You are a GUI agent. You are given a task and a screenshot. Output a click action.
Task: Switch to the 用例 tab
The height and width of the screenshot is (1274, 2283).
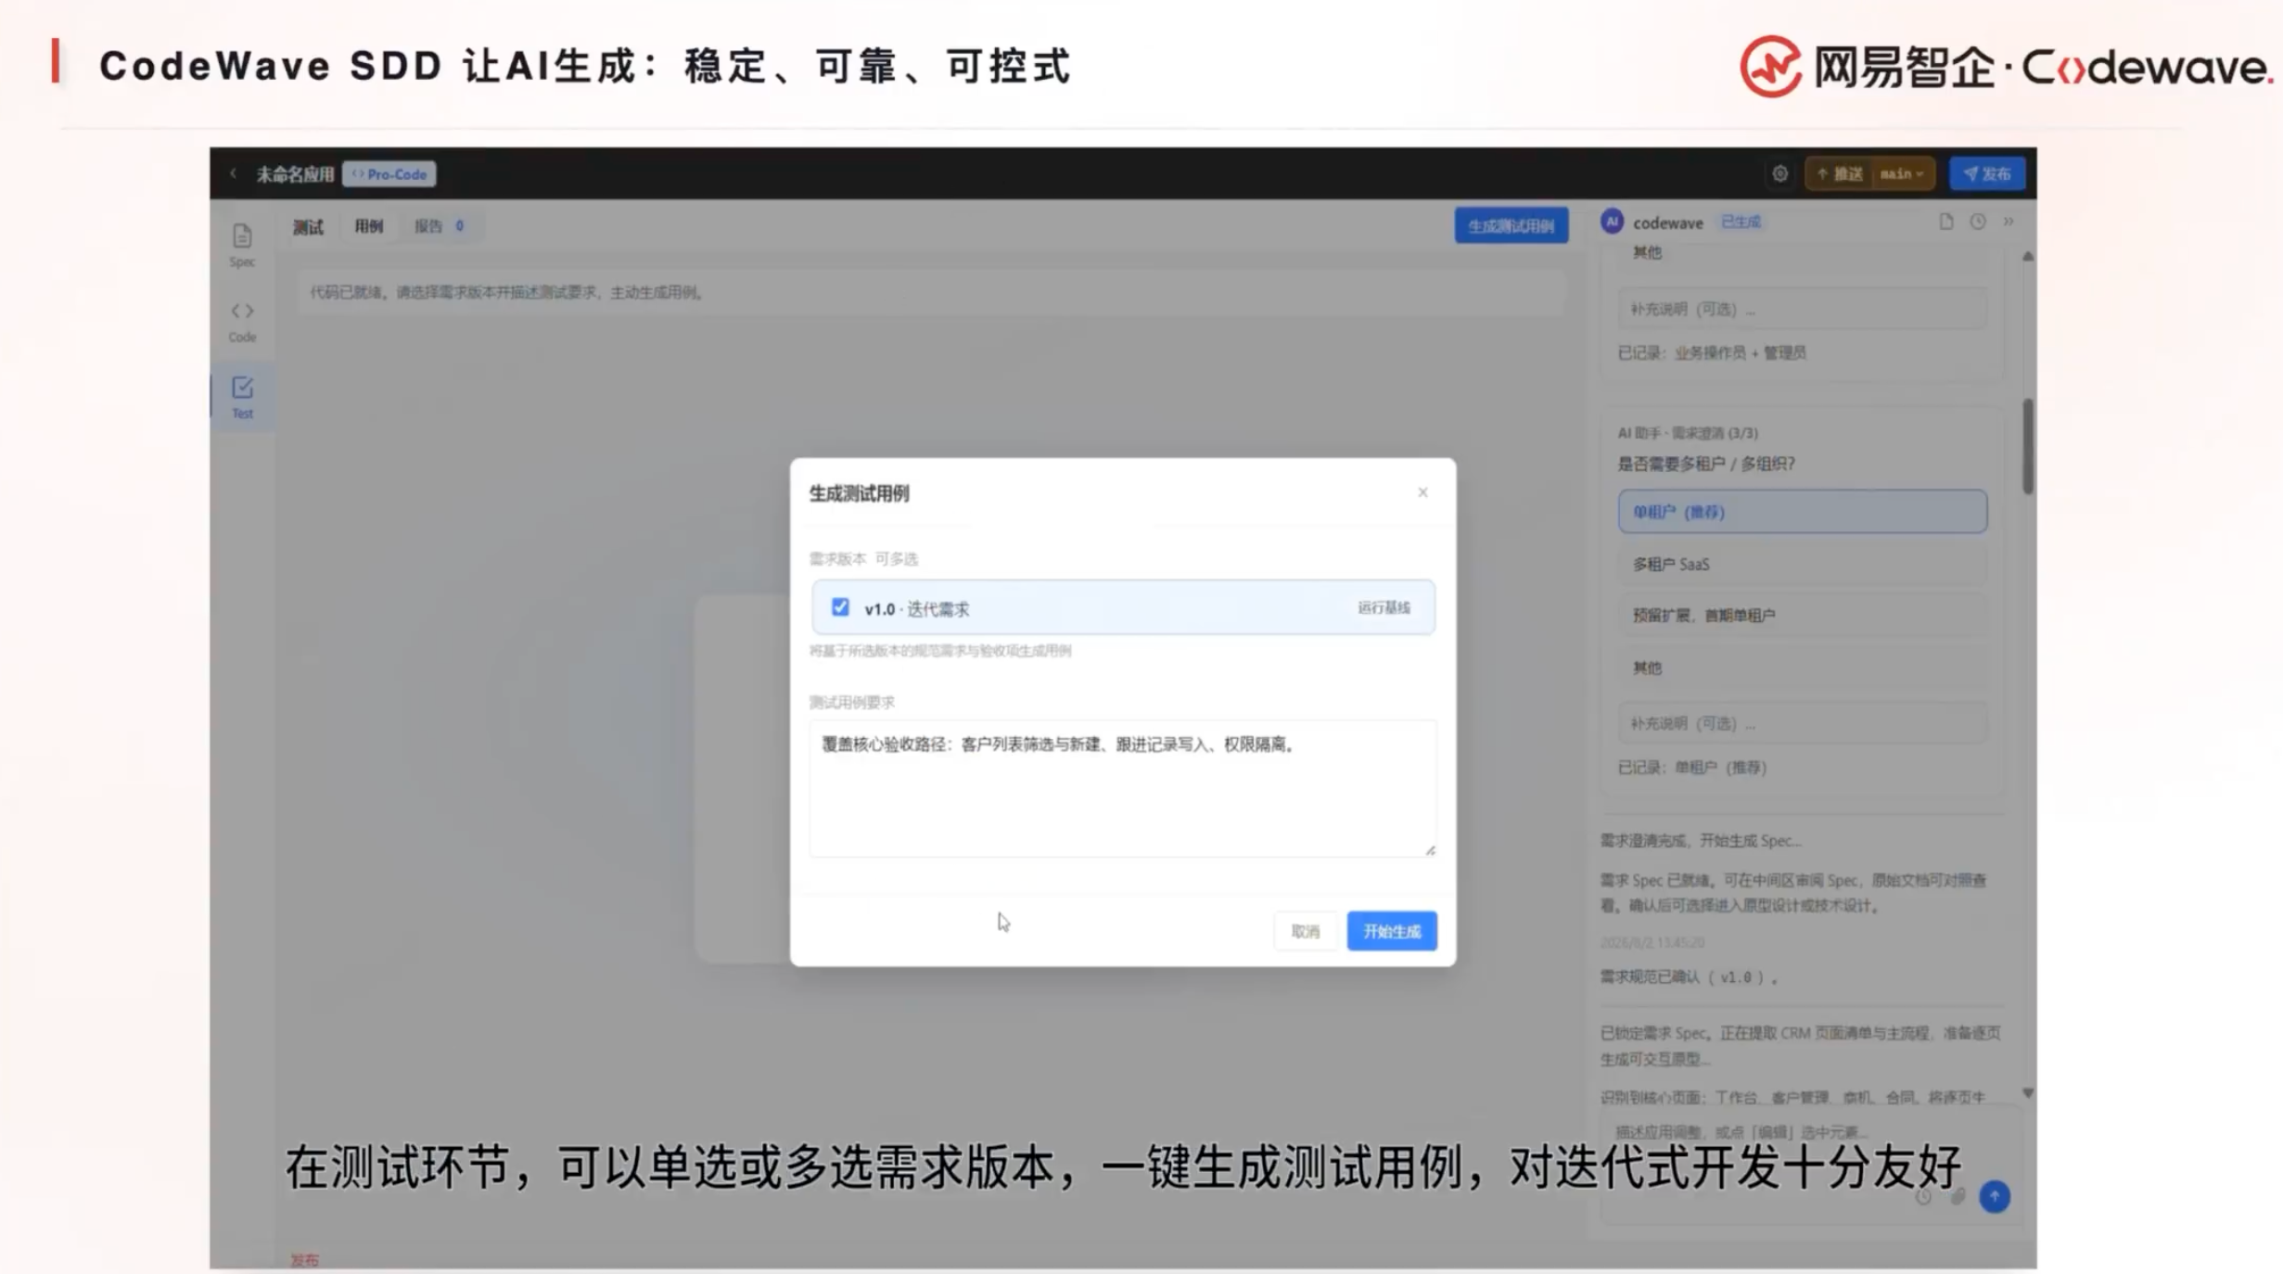pos(368,226)
